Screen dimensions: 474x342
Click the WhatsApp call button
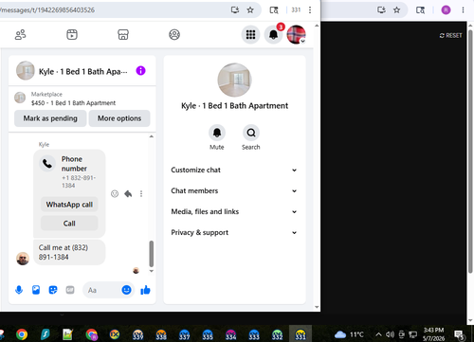(69, 205)
